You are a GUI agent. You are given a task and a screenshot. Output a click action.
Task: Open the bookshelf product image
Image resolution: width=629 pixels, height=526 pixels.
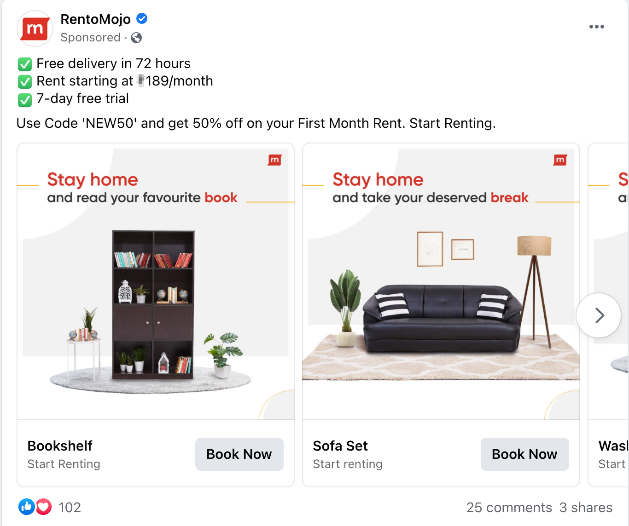coord(156,281)
